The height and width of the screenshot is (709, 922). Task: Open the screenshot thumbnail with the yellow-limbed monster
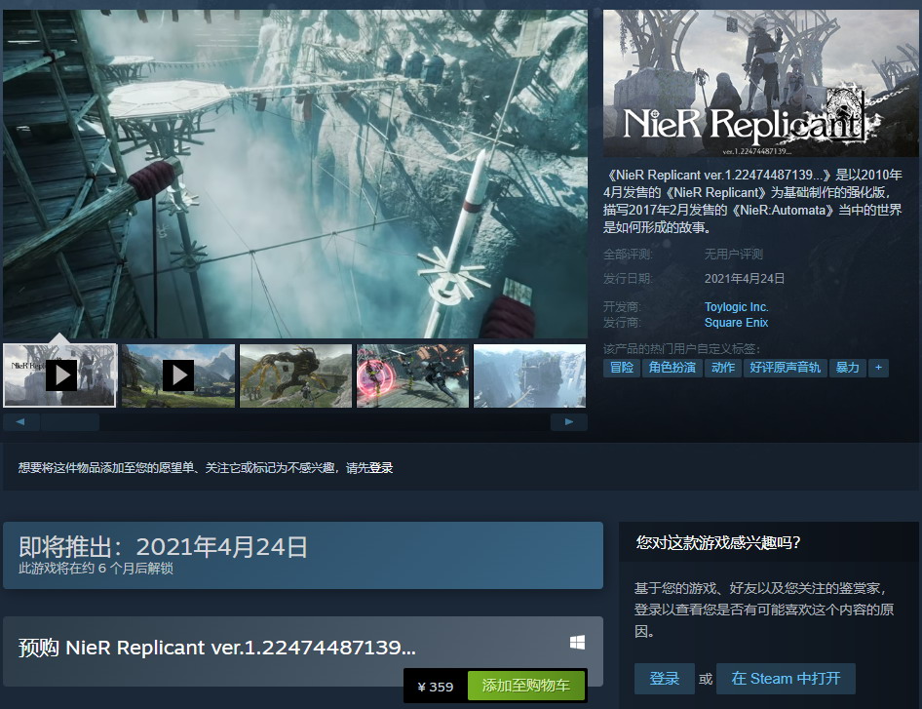[x=295, y=375]
